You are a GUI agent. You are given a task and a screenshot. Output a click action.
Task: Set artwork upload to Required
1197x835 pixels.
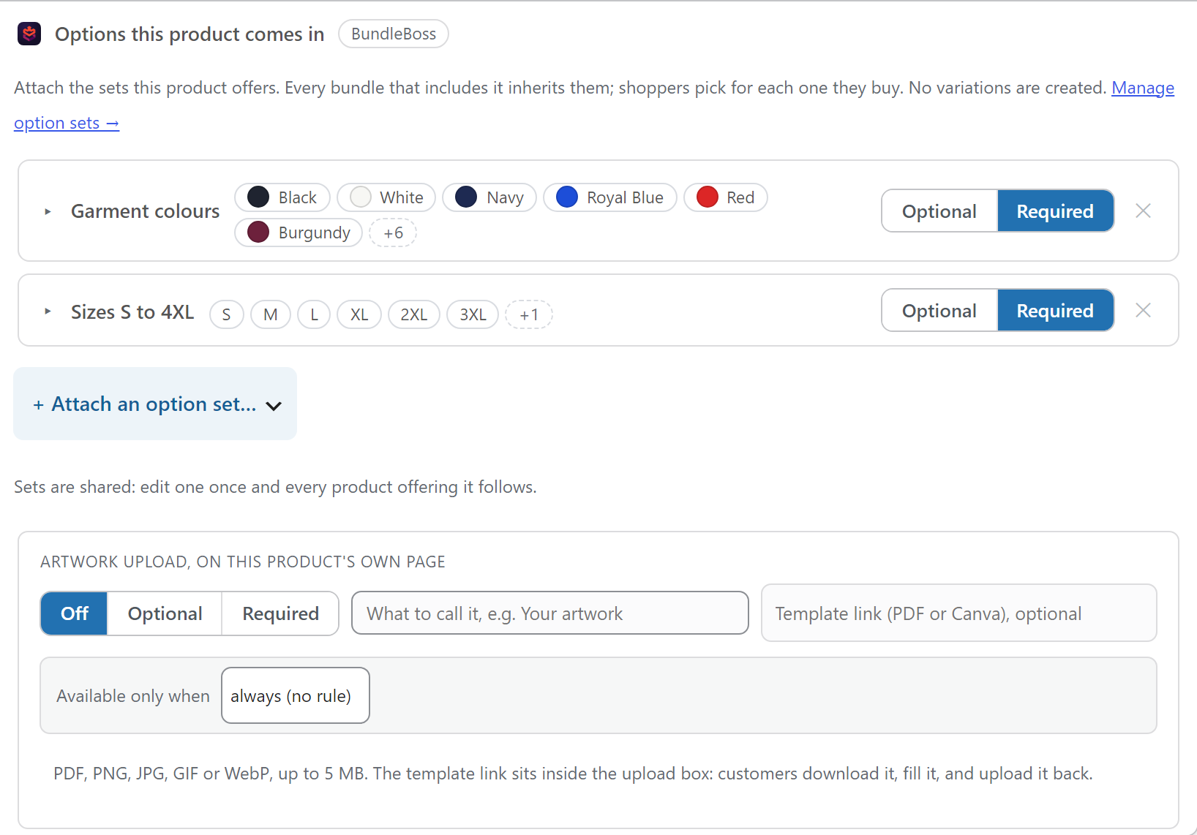(280, 613)
